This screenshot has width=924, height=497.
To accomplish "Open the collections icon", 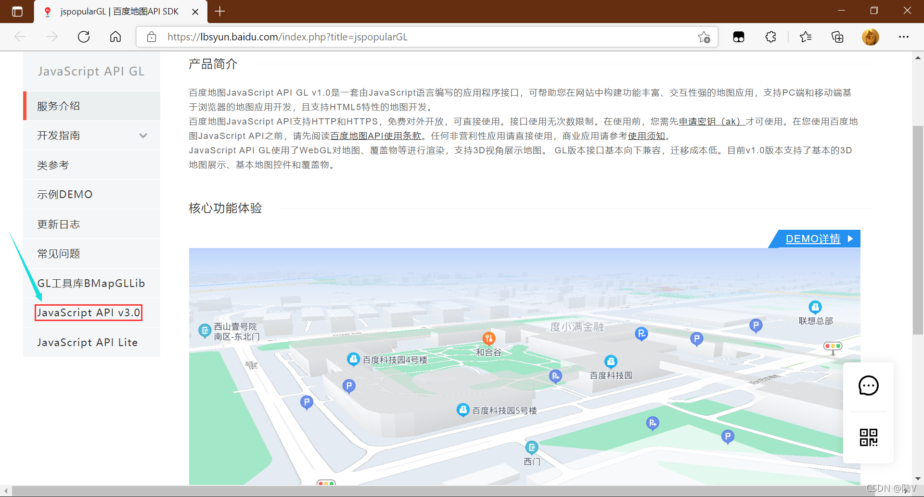I will click(837, 37).
